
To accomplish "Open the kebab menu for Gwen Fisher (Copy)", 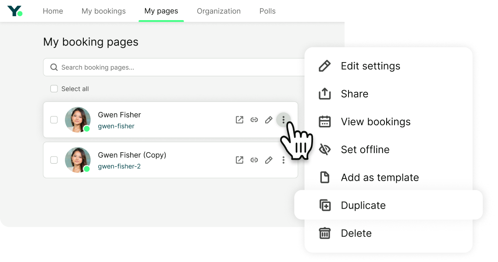I will click(x=284, y=160).
